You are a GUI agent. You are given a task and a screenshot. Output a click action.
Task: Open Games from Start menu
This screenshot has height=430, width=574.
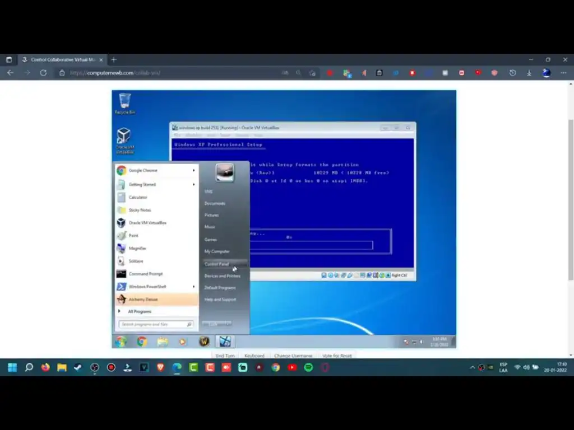pos(211,240)
